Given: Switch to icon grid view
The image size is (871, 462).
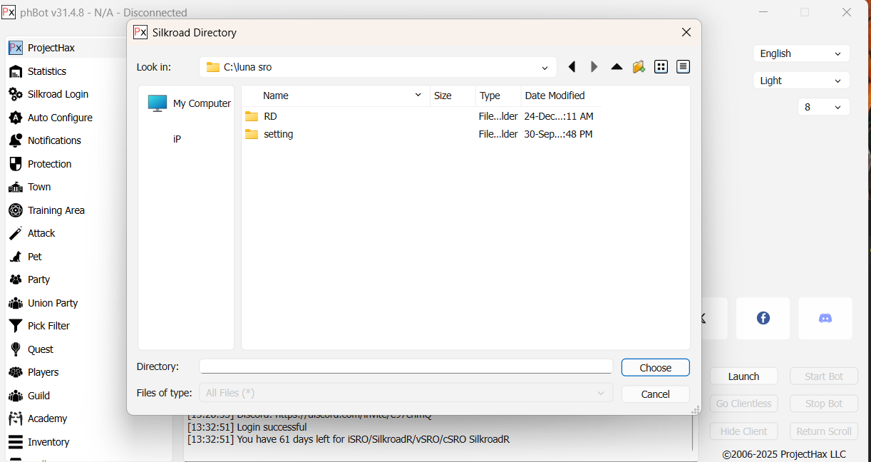Looking at the screenshot, I should [661, 67].
